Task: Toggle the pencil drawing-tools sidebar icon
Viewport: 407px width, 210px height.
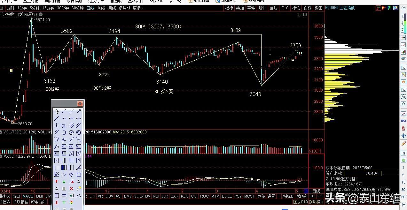Action: coord(403,144)
